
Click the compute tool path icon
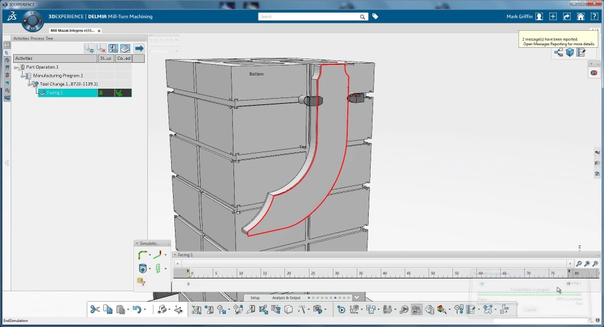89,48
